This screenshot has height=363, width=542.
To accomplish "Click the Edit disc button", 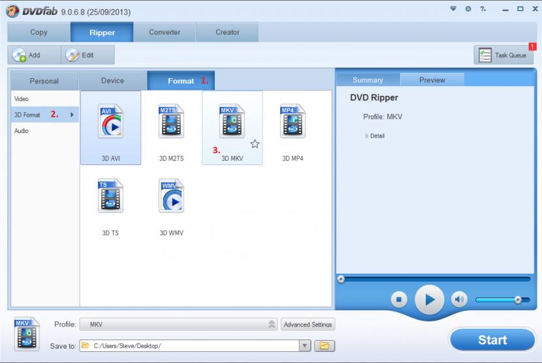I will [88, 55].
